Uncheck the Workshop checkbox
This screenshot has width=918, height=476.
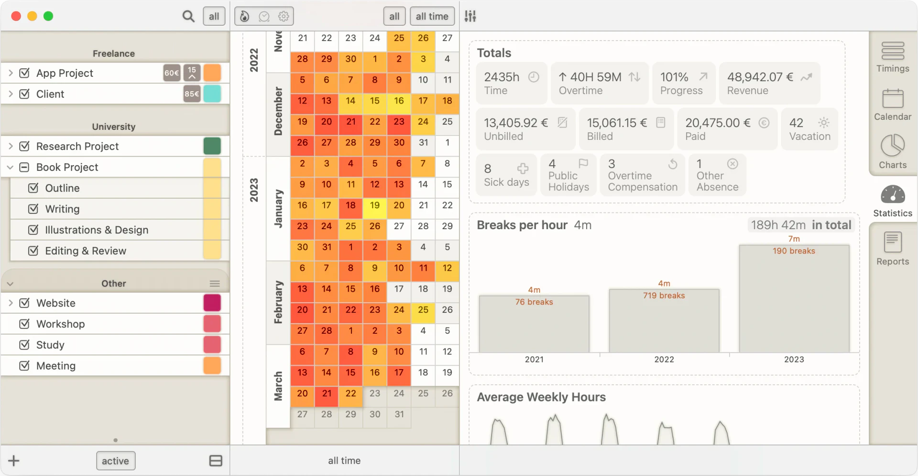click(x=24, y=324)
